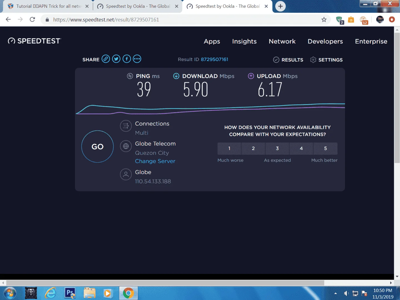The height and width of the screenshot is (300, 400).
Task: Close the active Speedtest tab
Action: pos(266,6)
